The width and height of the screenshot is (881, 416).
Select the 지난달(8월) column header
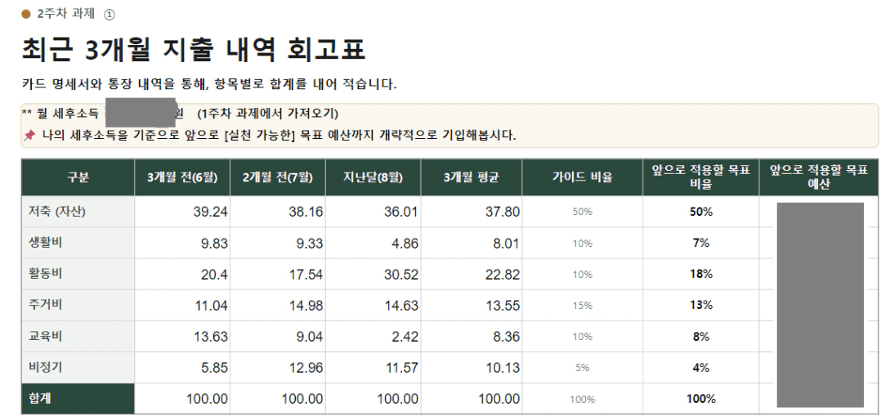coord(373,177)
